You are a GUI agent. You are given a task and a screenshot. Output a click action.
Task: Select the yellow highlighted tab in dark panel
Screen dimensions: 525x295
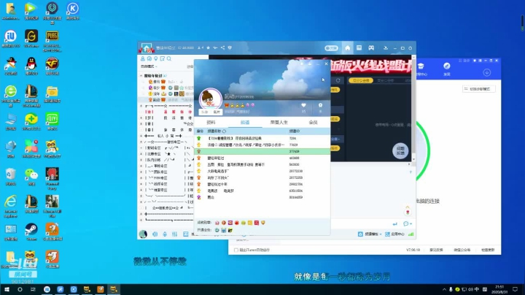[361, 80]
